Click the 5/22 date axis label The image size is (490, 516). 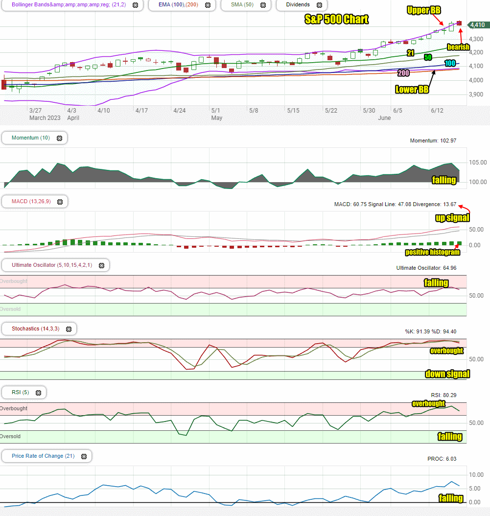[331, 111]
